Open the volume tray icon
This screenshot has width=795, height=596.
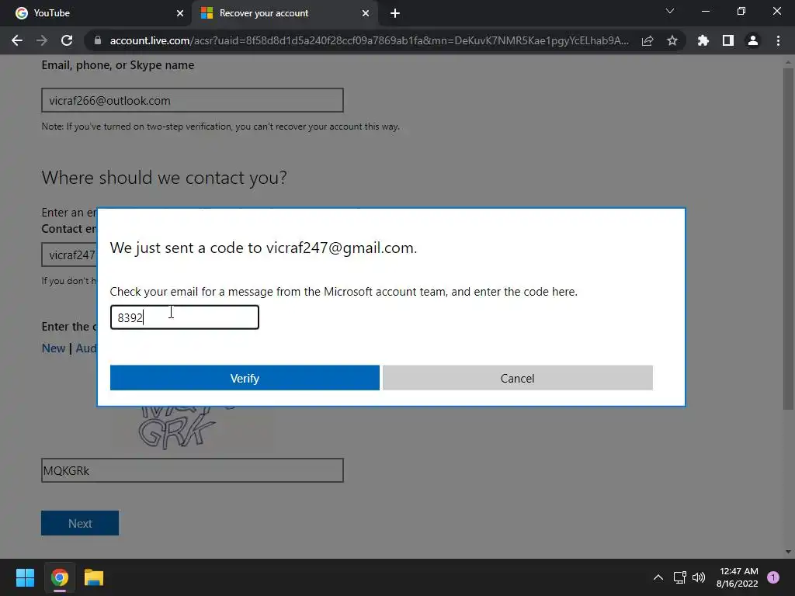[699, 577]
